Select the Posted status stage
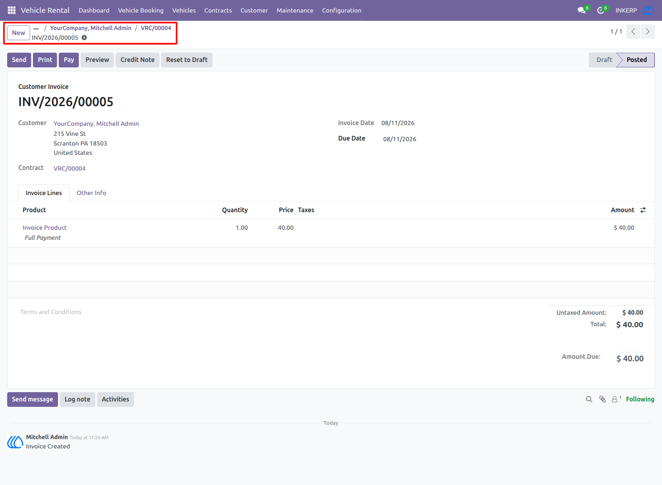This screenshot has width=662, height=485. (x=637, y=60)
